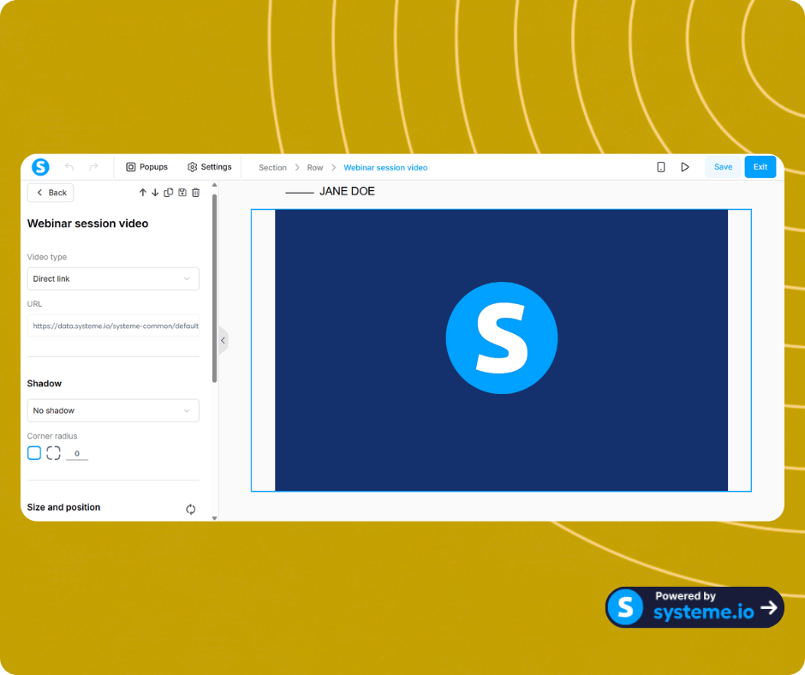Expand the Shadow dropdown
Image resolution: width=805 pixels, height=675 pixels.
click(113, 410)
